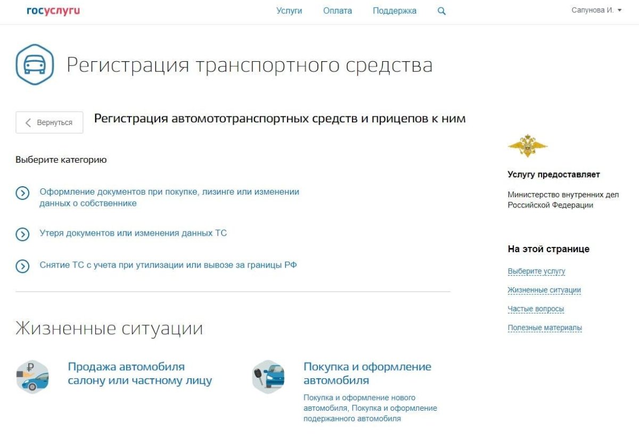Open 'Покупка и оформление автомобиля'
Viewport: 639px width, 440px height.
click(x=367, y=372)
